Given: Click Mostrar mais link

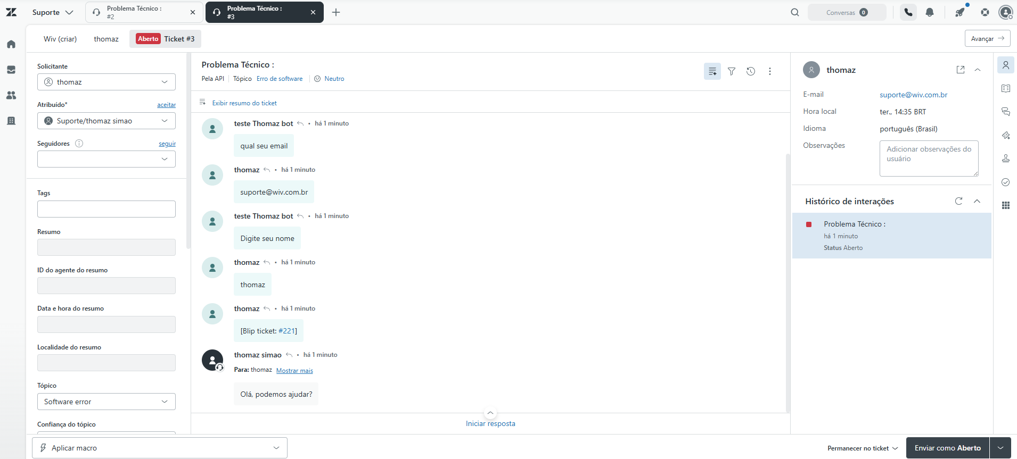Looking at the screenshot, I should coord(294,371).
